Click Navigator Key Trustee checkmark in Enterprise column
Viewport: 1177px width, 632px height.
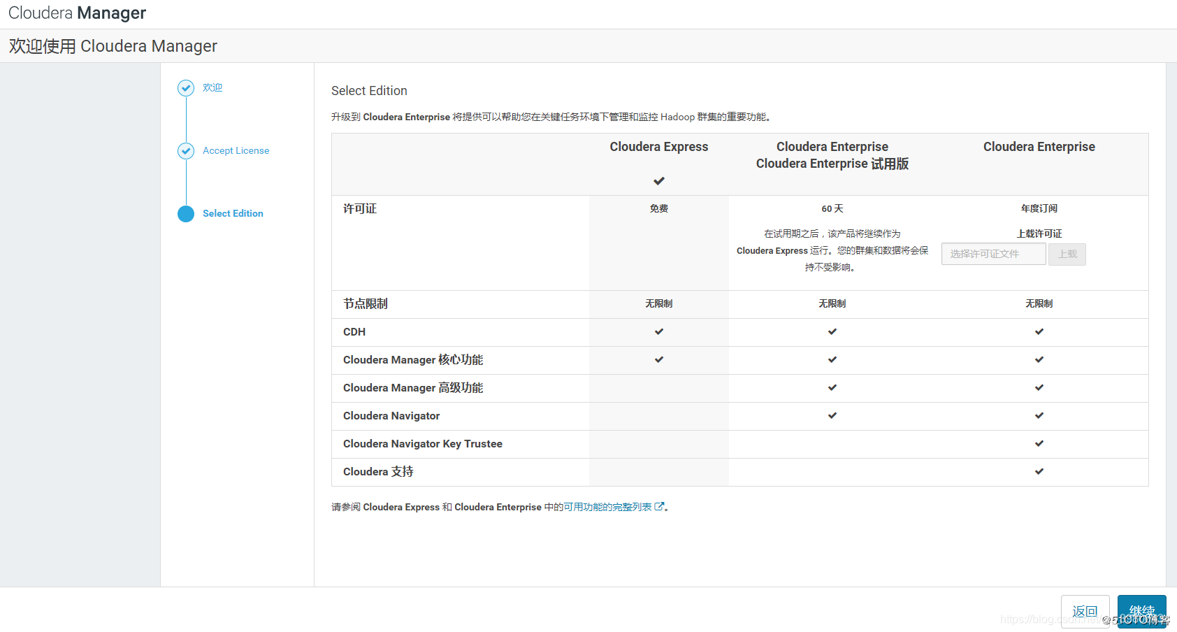(1039, 443)
